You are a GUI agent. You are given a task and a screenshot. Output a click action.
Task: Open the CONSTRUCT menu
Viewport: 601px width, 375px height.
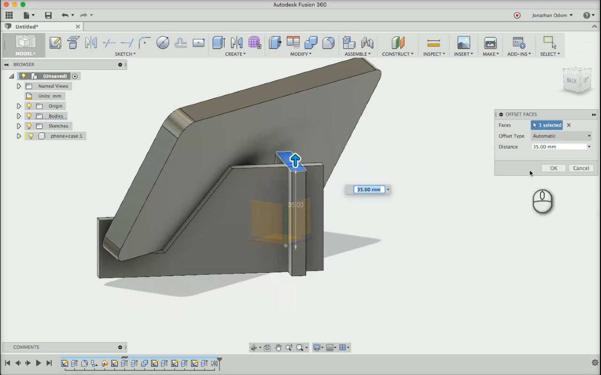pos(398,54)
